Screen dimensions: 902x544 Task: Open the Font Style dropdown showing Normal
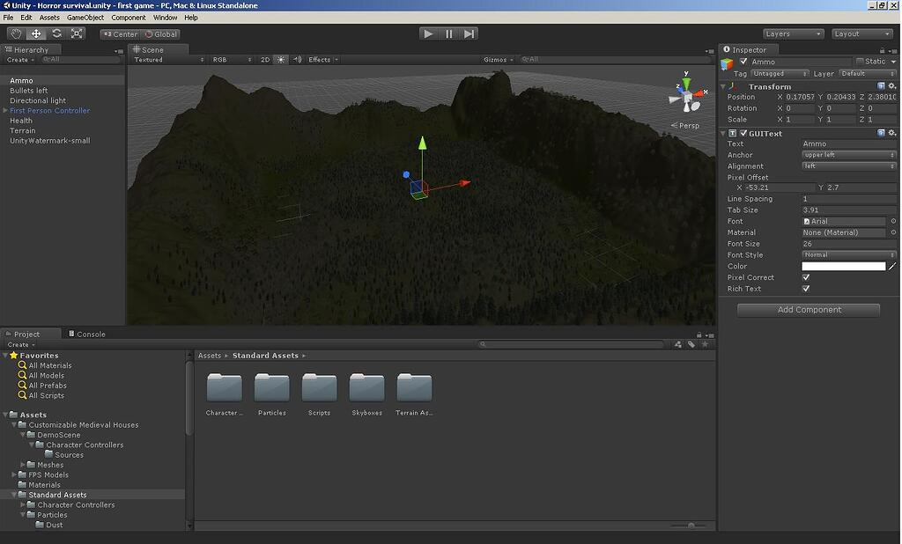(847, 254)
